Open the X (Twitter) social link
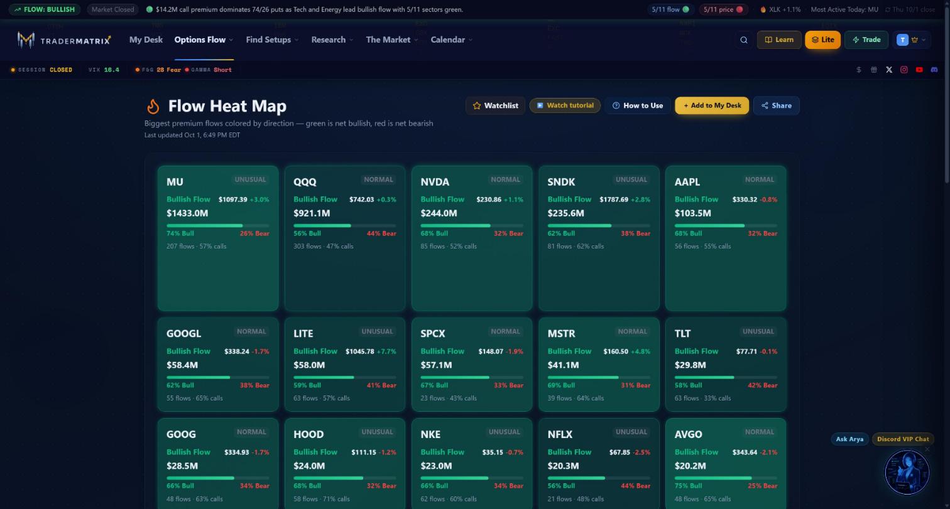 [889, 70]
